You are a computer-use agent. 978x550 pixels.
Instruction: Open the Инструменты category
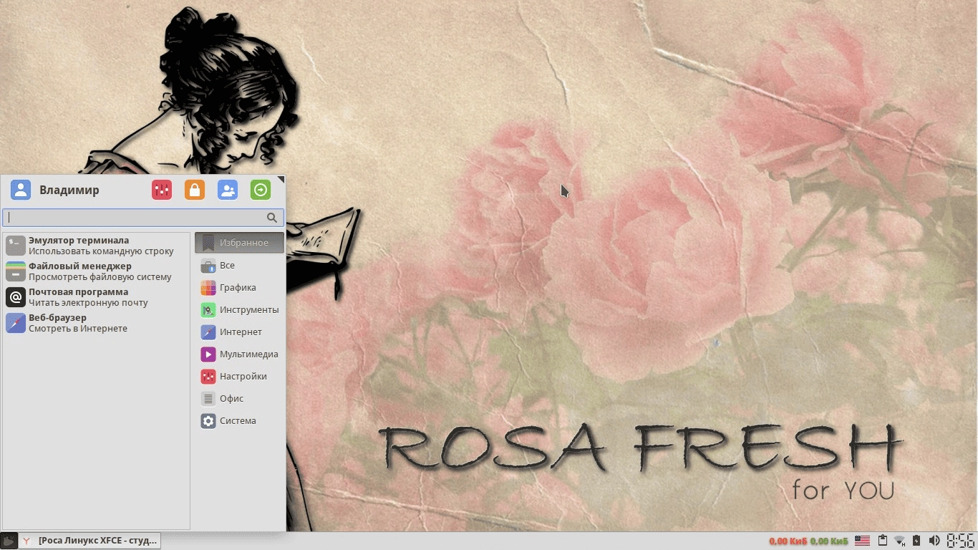tap(239, 309)
